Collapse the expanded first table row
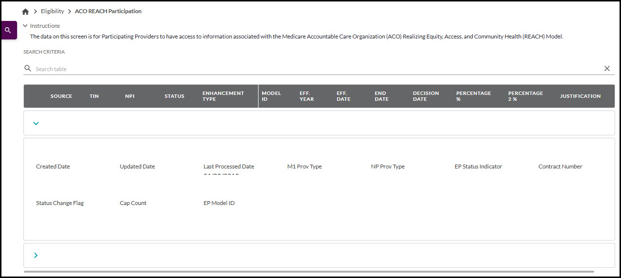The image size is (621, 278). pyautogui.click(x=36, y=123)
